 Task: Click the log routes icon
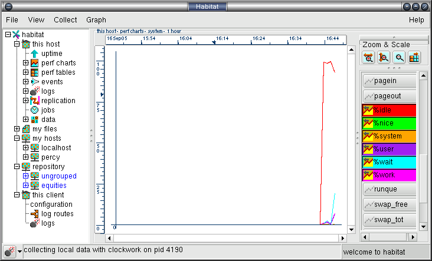(34, 214)
